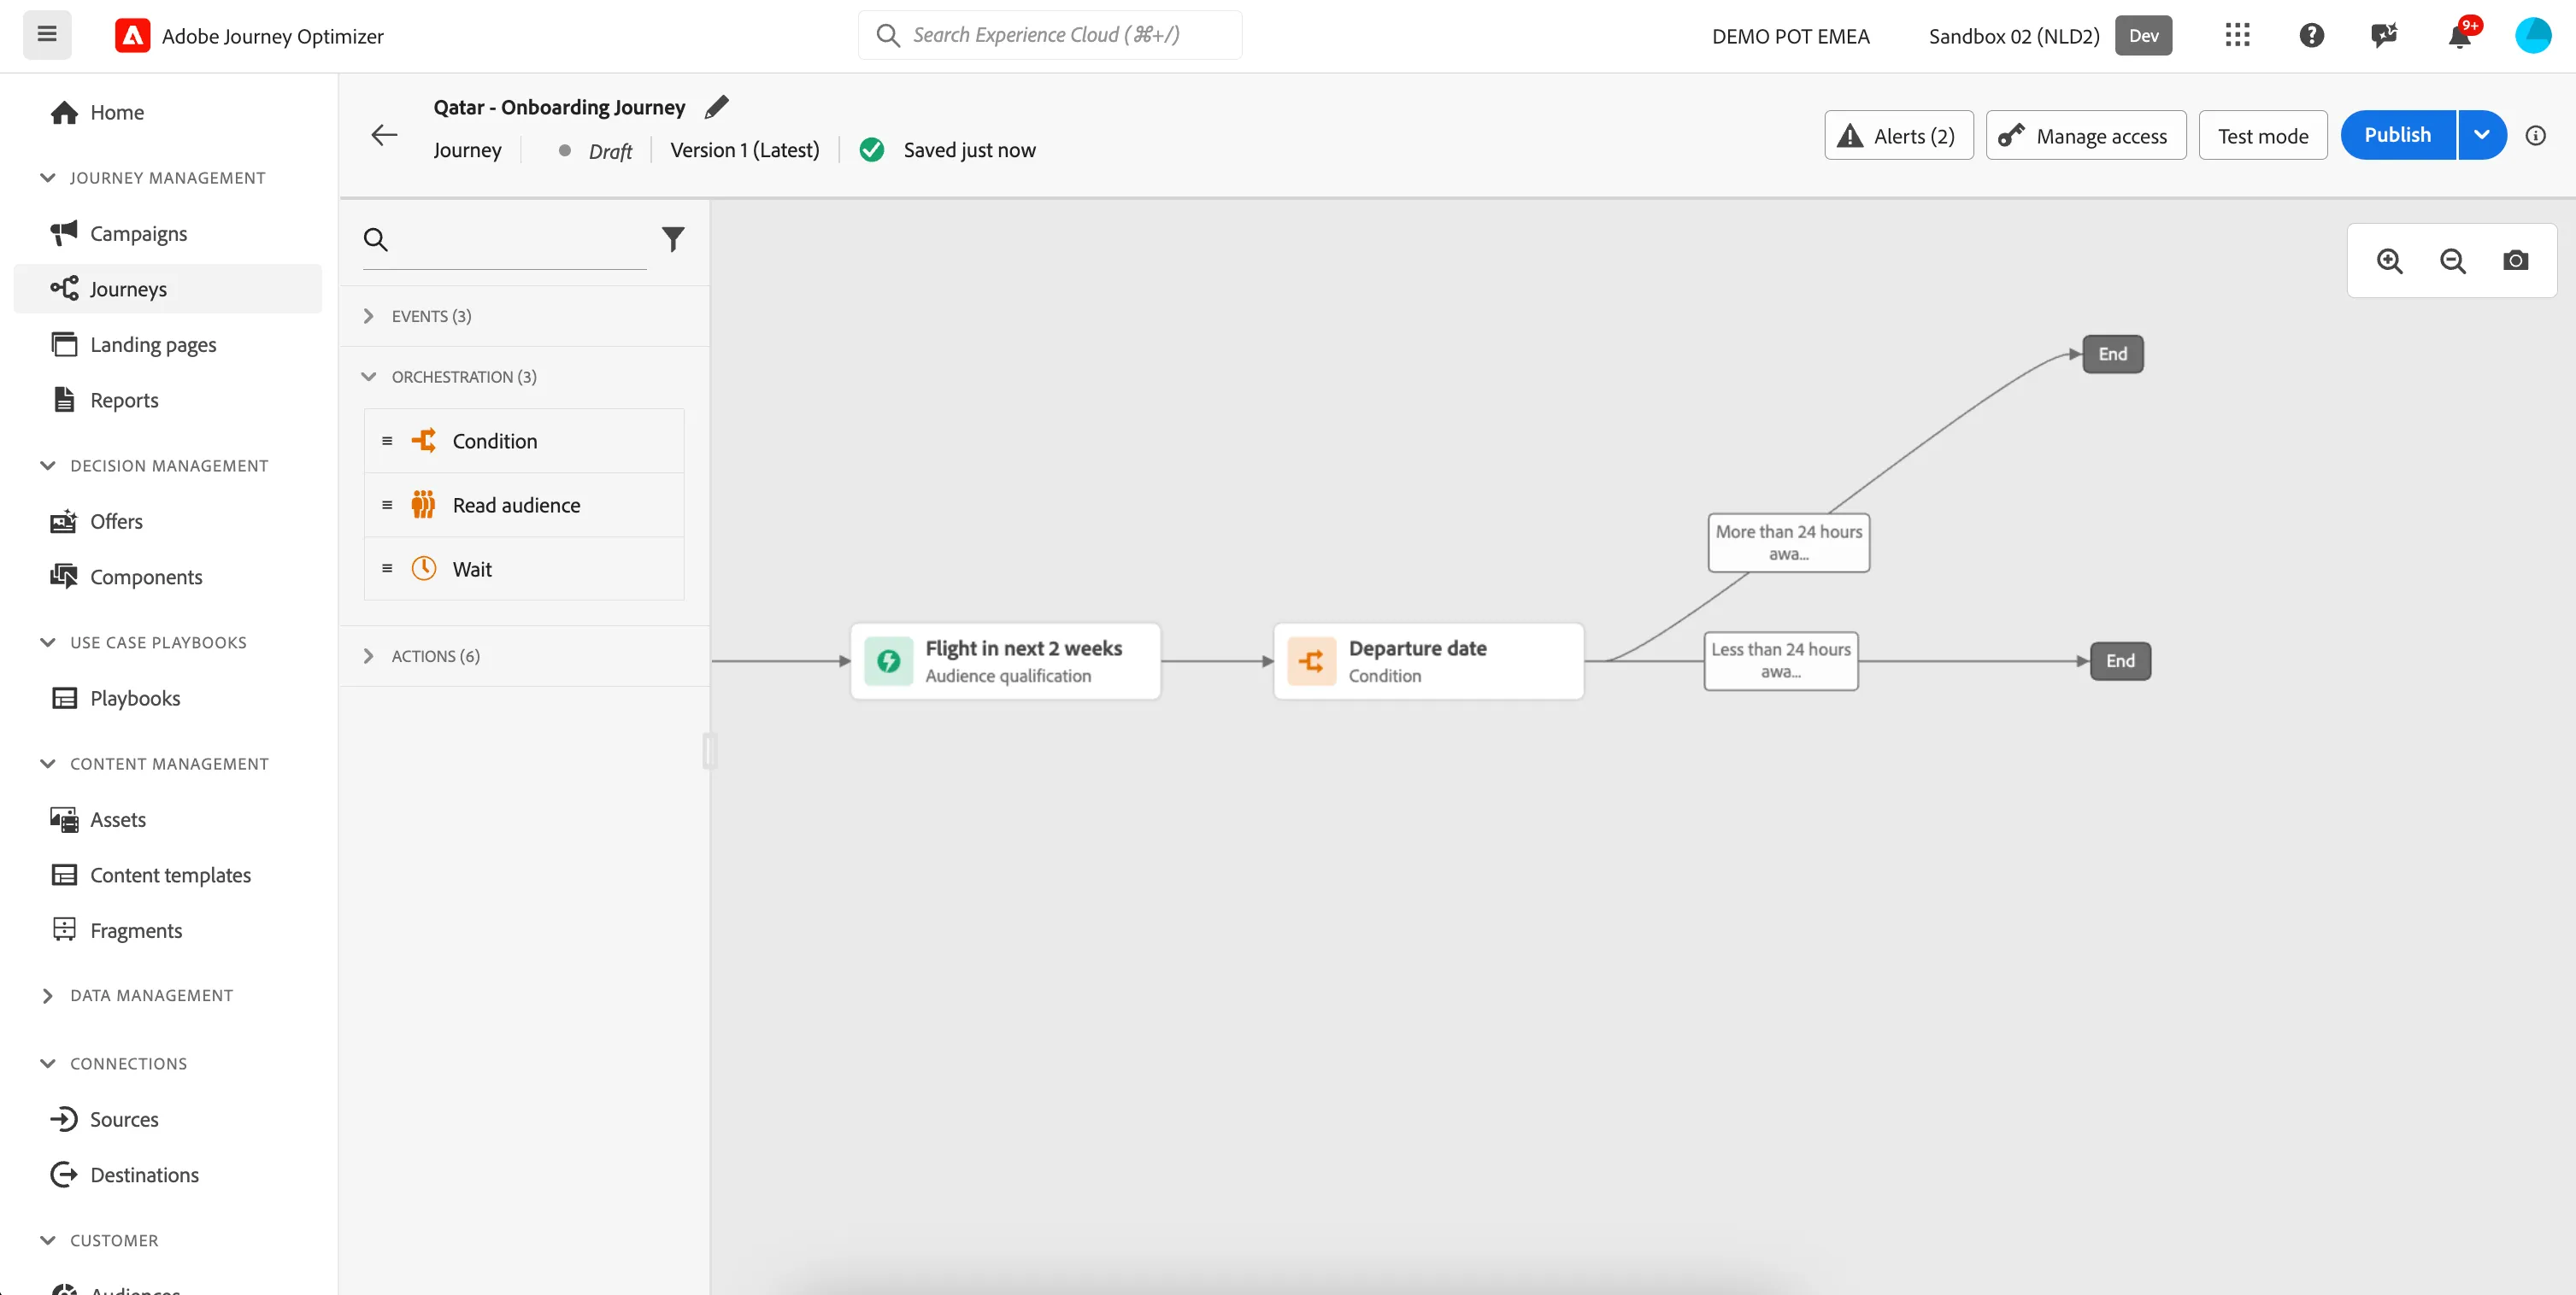Click the Wait activity in the palette
The width and height of the screenshot is (2576, 1295).
click(524, 569)
